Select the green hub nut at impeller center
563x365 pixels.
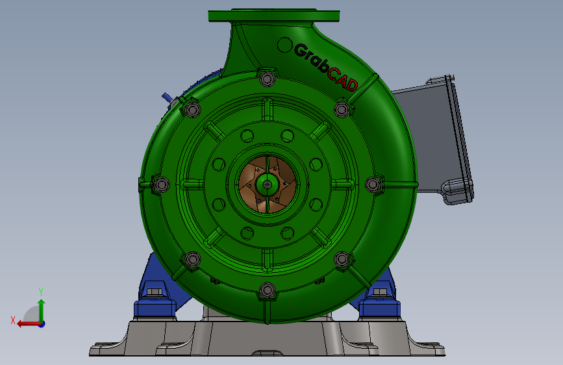point(267,184)
